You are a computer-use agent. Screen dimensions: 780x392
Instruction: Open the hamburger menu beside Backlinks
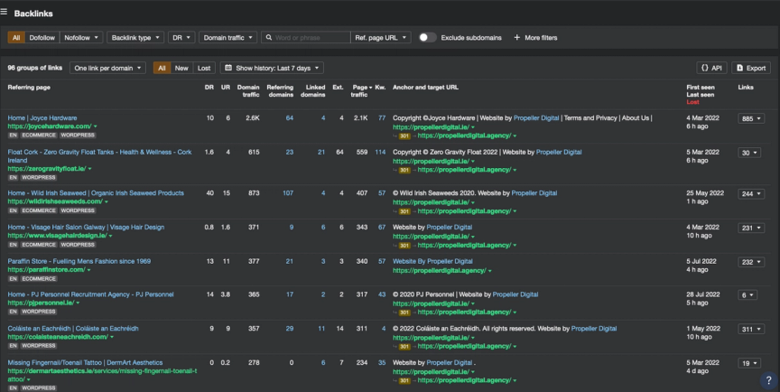point(5,12)
